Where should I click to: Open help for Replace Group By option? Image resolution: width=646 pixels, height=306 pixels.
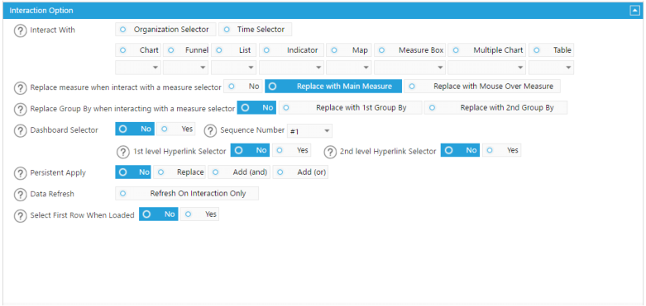pyautogui.click(x=20, y=109)
